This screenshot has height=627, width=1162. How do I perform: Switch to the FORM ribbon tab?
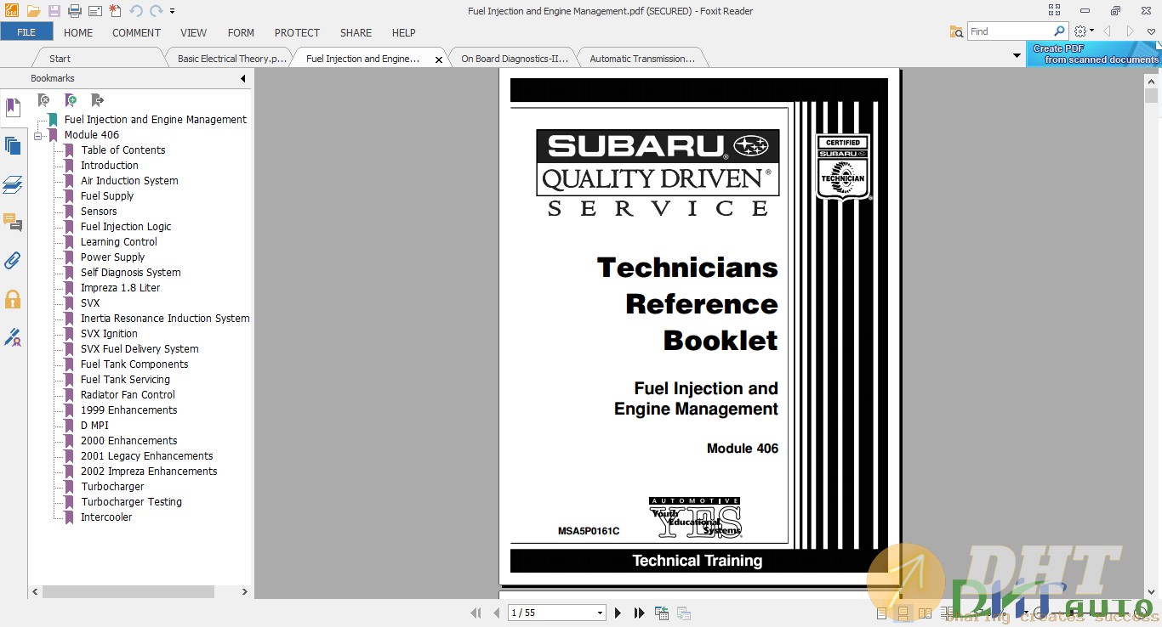click(x=241, y=32)
